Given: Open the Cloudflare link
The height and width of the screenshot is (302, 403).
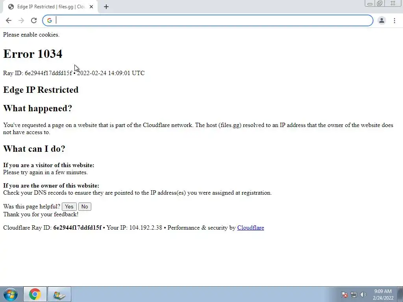Looking at the screenshot, I should pos(251,228).
